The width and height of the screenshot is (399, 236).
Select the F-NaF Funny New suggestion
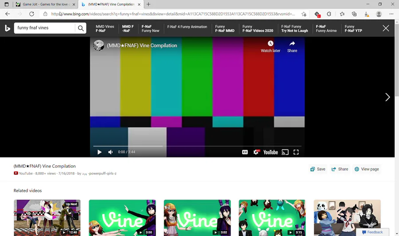tap(150, 28)
